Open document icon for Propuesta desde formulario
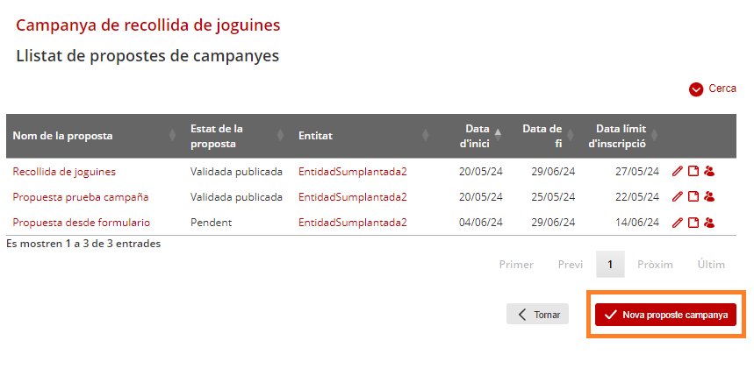Image resolution: width=754 pixels, height=383 pixels. [x=693, y=223]
